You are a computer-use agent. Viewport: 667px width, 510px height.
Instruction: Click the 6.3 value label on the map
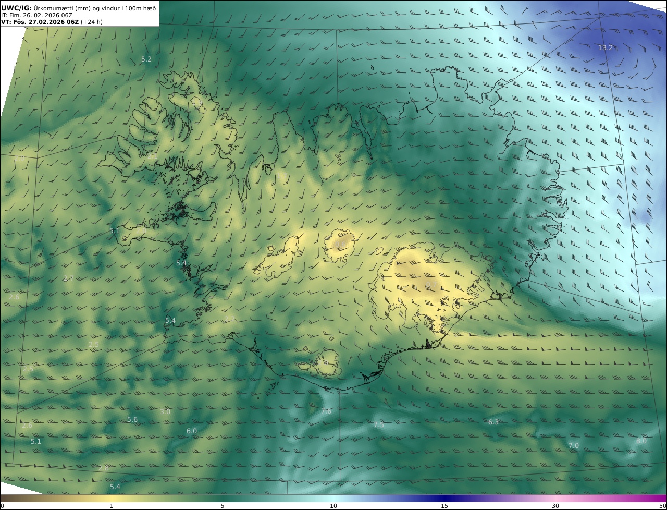pos(493,422)
